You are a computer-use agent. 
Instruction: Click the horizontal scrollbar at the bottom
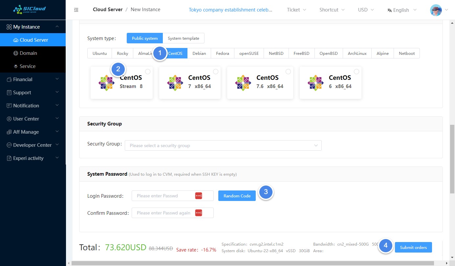[253, 263]
